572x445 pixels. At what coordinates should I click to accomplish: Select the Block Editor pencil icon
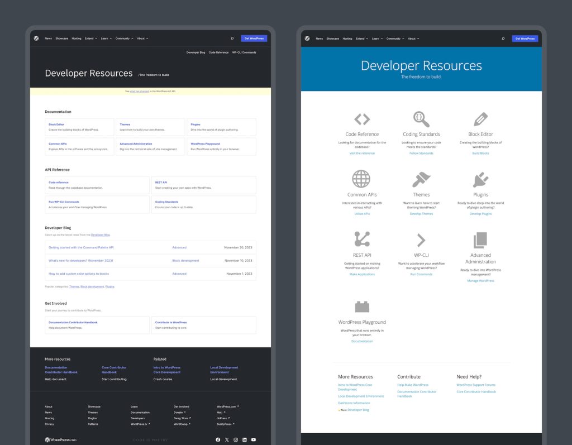click(480, 119)
